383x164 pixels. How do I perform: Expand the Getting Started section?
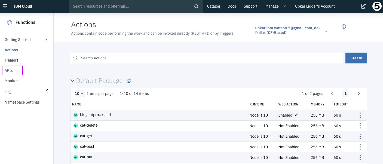[x=46, y=40]
